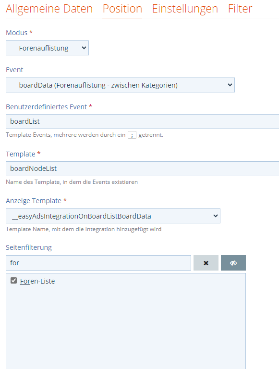Switch to the Allgemeine Daten tab
The height and width of the screenshot is (376, 279).
(49, 9)
